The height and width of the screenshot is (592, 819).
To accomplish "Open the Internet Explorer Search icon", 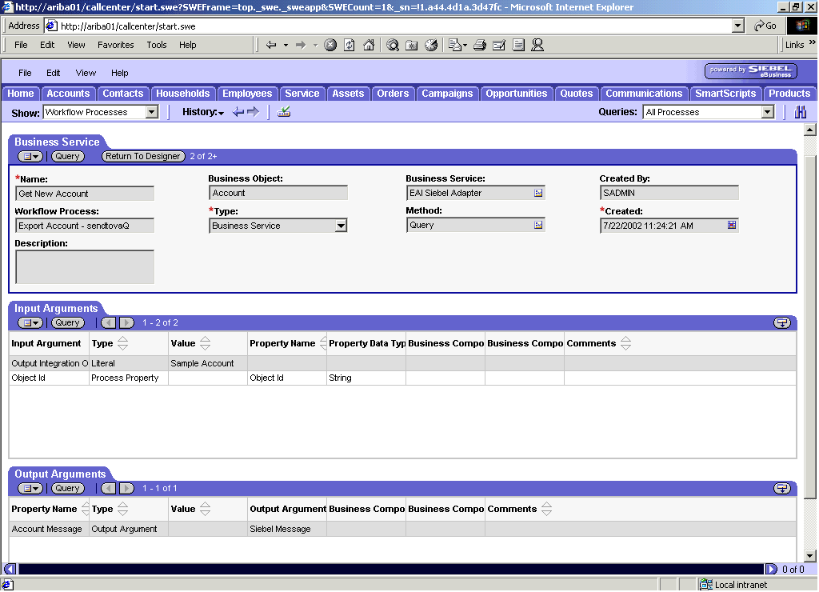I will [x=393, y=45].
